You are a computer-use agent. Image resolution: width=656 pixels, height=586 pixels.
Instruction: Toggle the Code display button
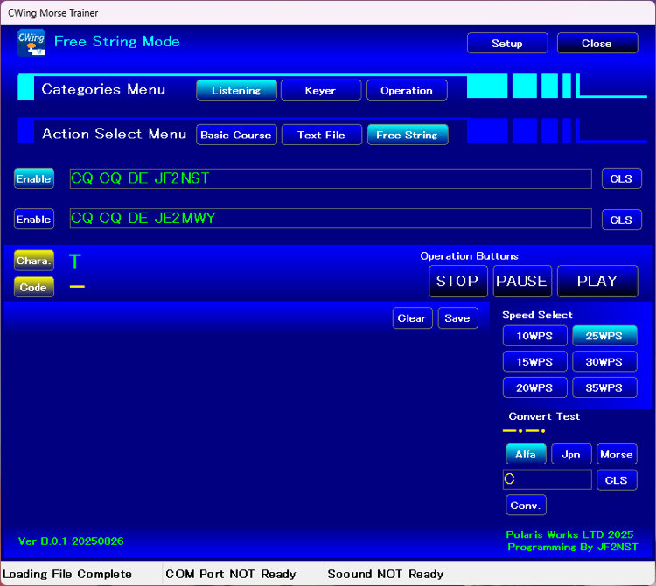(33, 287)
